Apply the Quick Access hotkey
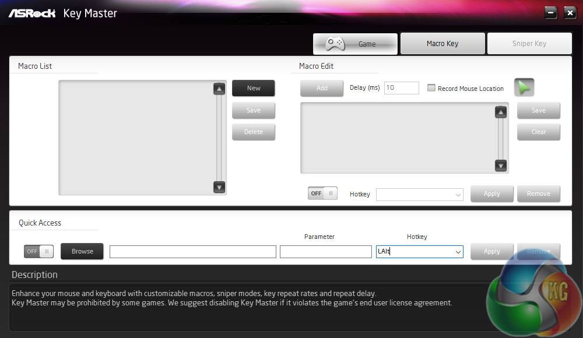 492,251
